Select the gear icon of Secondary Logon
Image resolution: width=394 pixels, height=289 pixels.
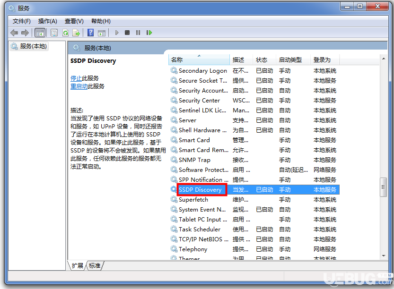tap(174, 70)
